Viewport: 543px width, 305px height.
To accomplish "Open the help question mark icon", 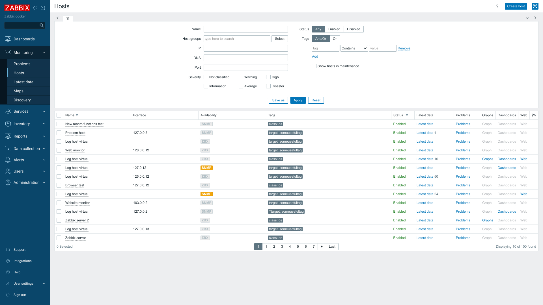I will 497,6.
